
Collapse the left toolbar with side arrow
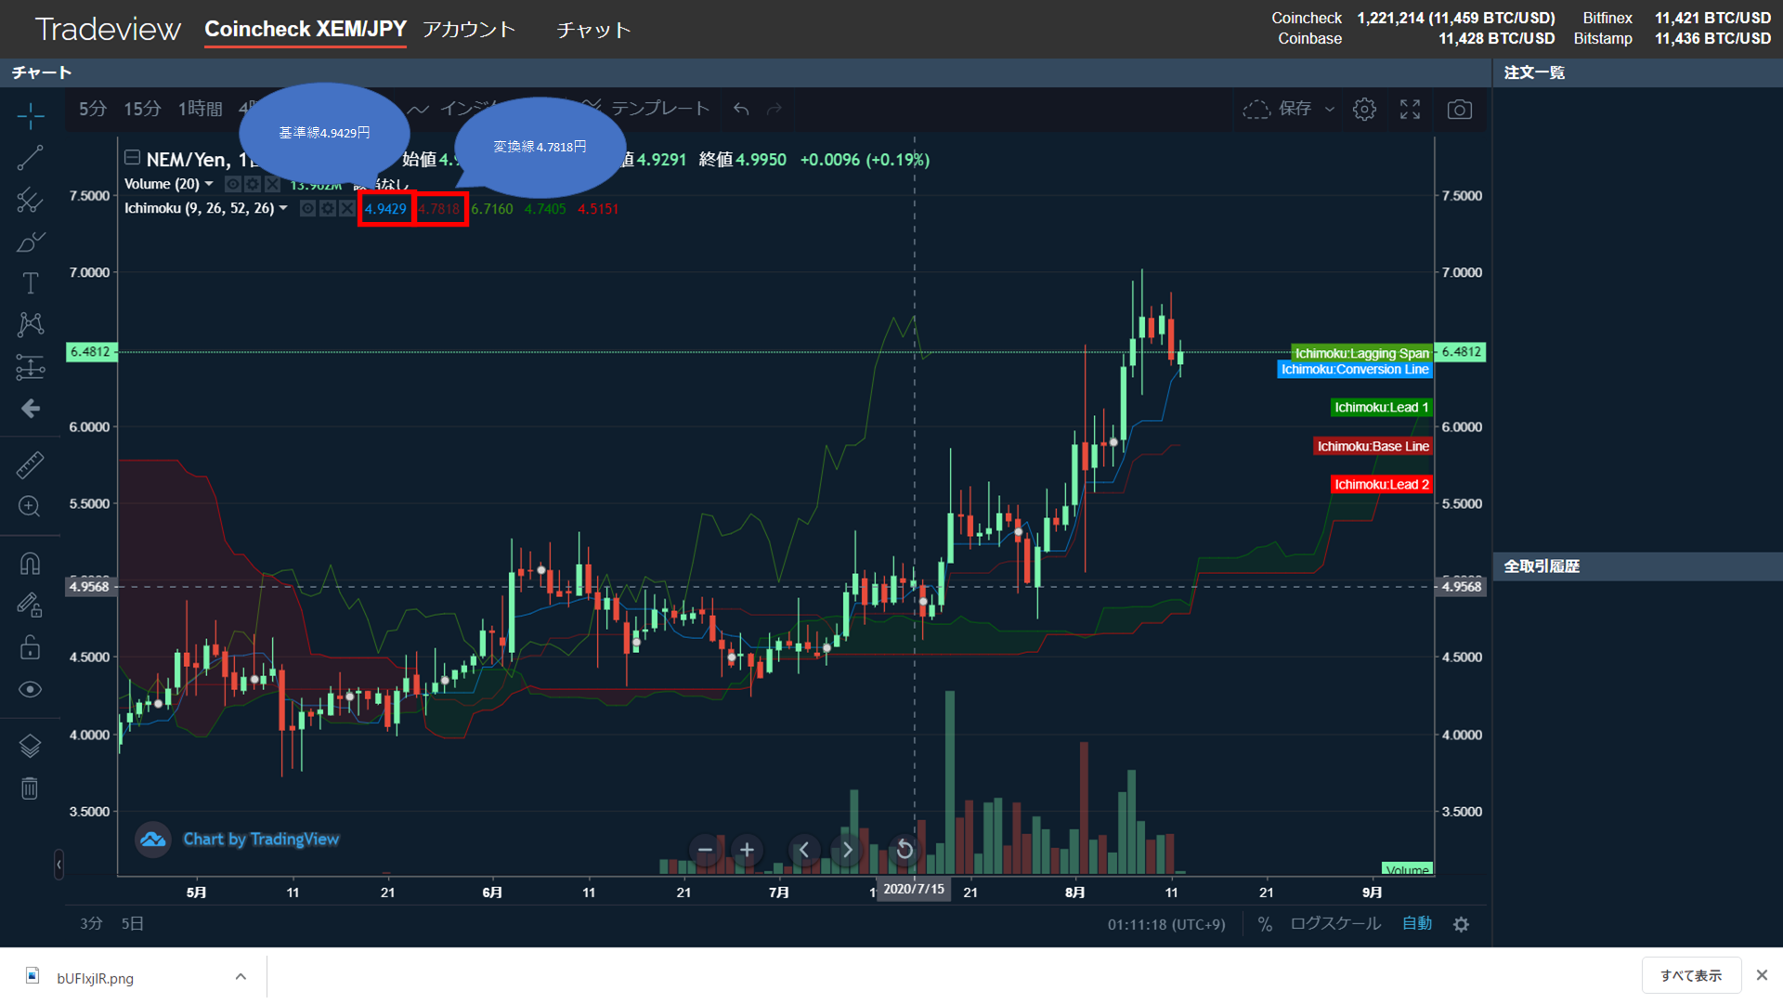pos(59,865)
